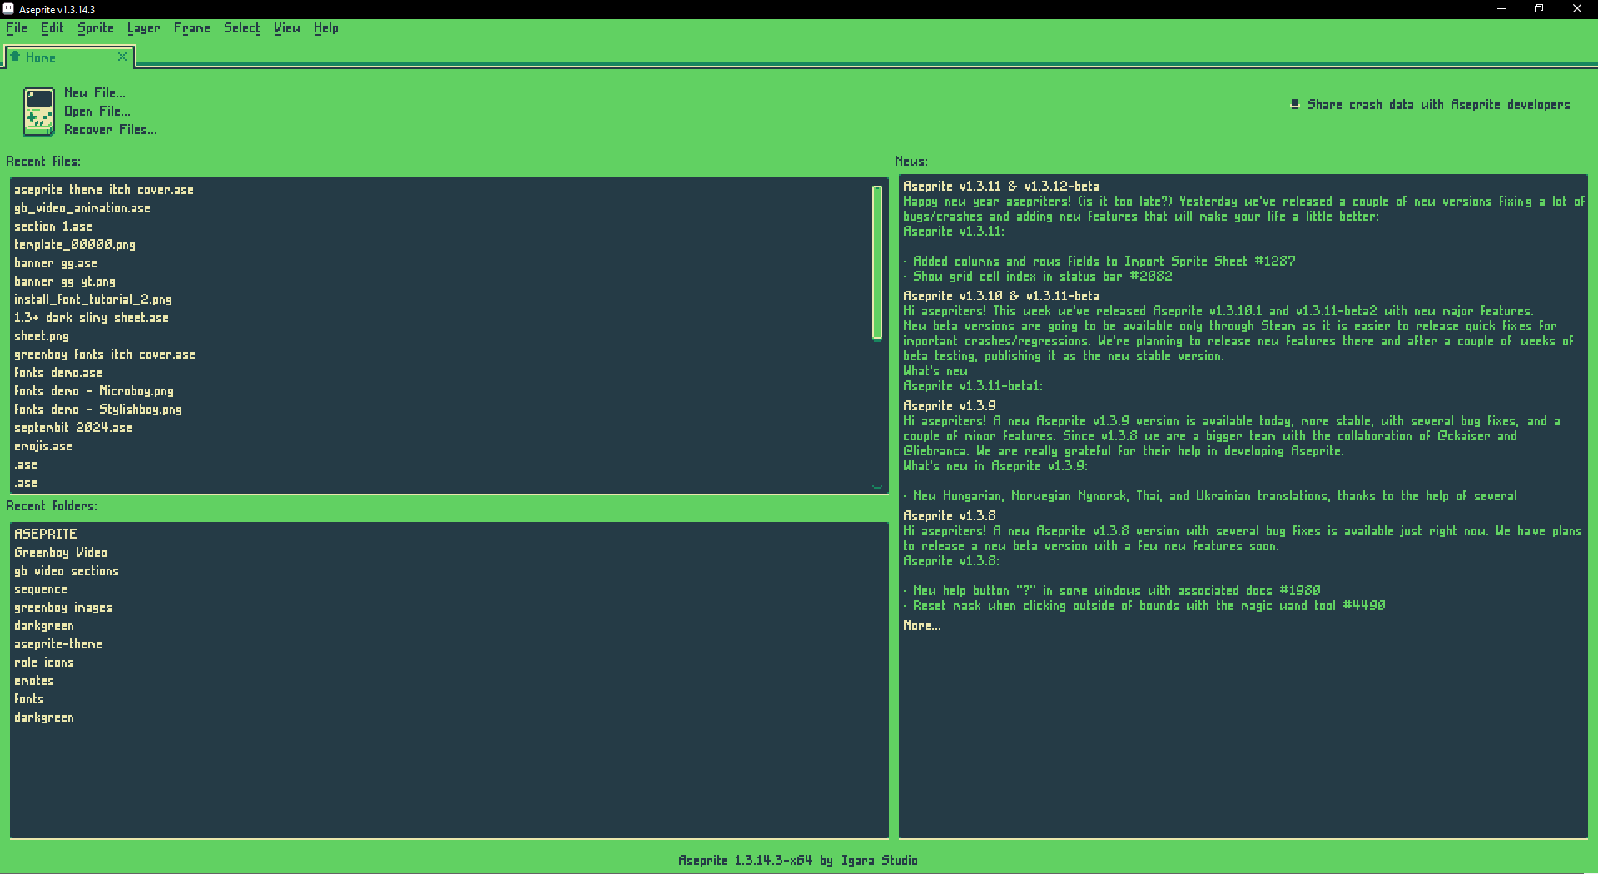Open the Edit menu

(x=52, y=28)
